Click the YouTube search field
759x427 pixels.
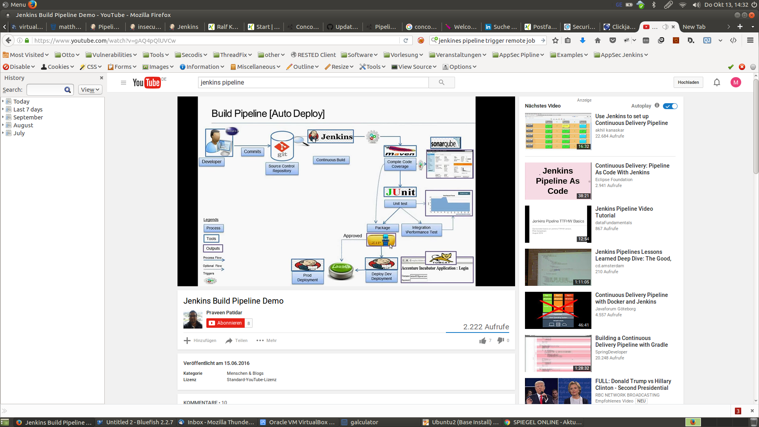pos(313,82)
